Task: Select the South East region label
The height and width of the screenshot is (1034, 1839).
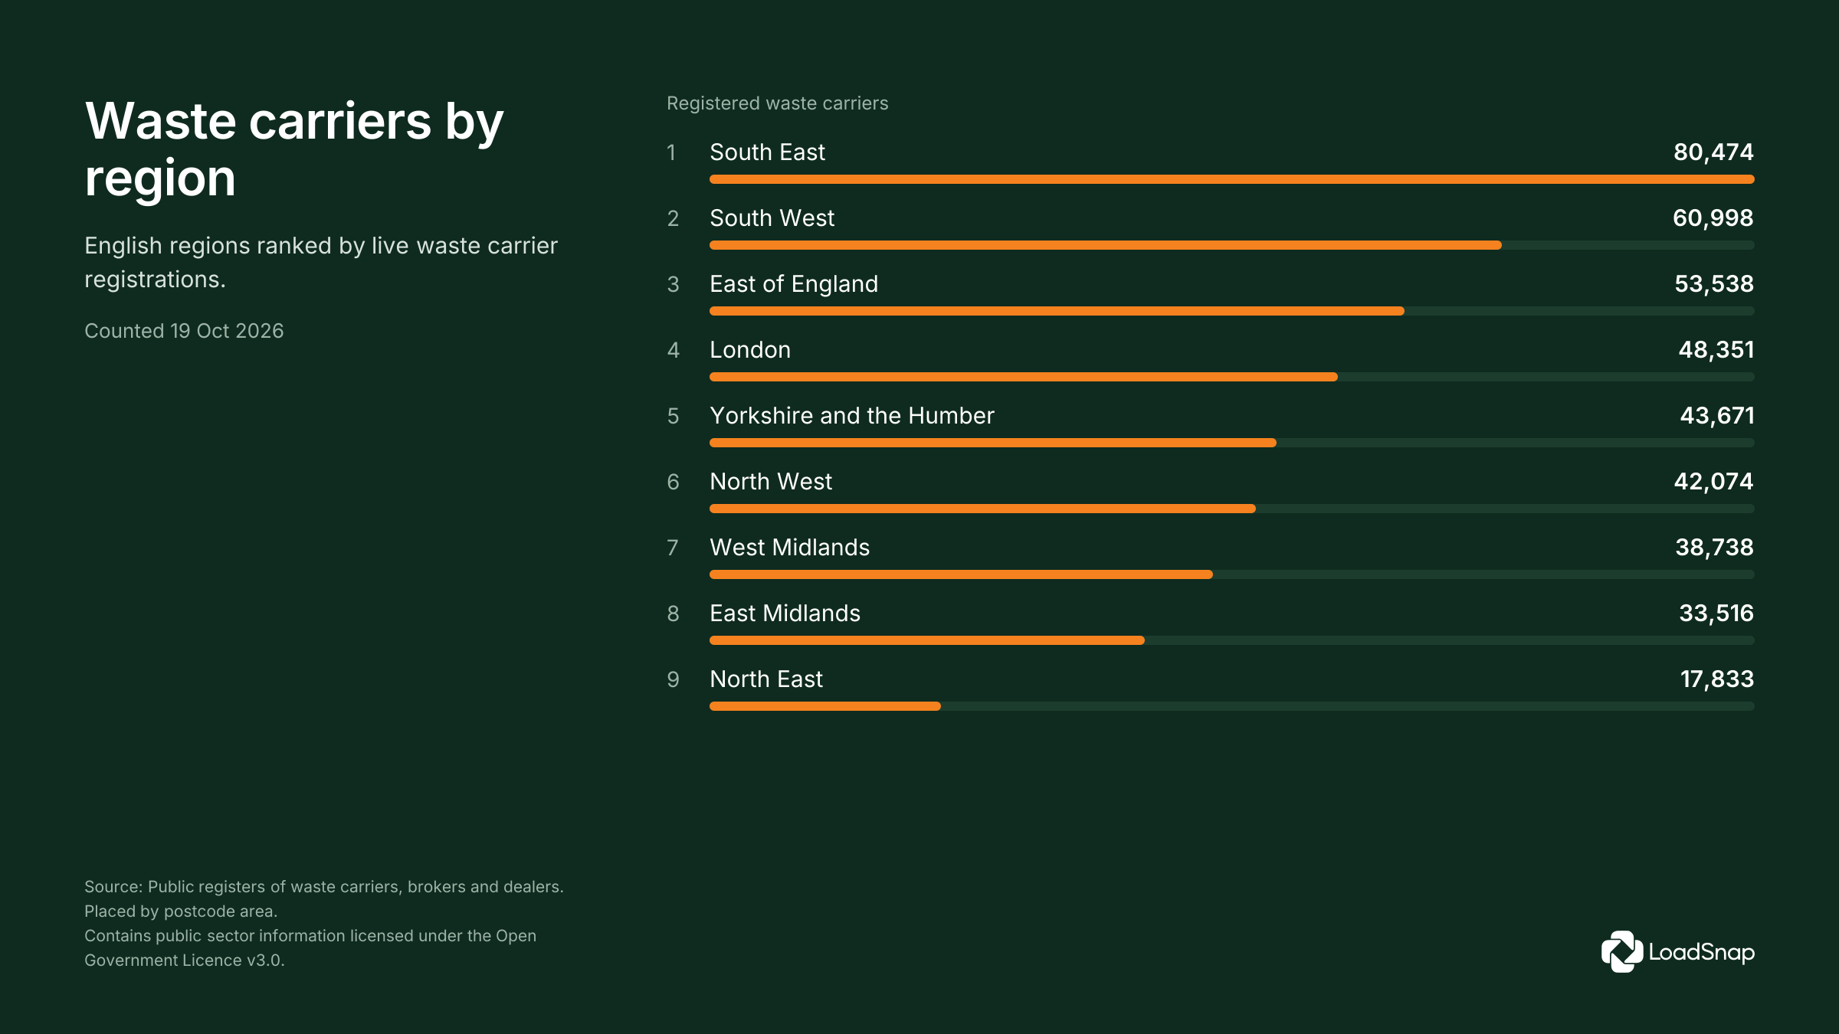Action: [767, 152]
